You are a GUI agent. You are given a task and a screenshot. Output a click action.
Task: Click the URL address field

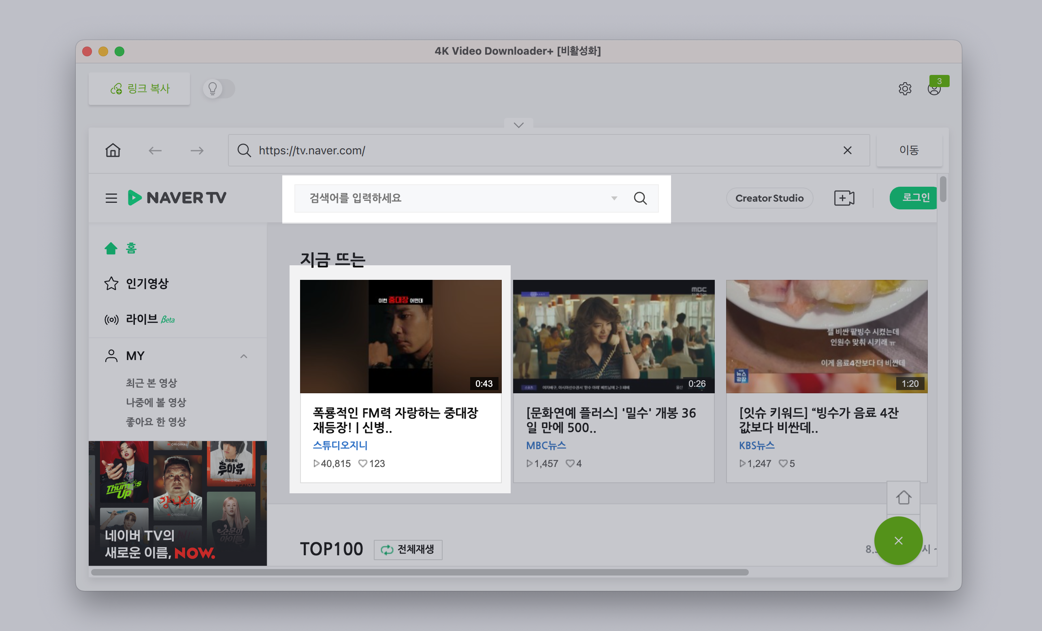[549, 151]
